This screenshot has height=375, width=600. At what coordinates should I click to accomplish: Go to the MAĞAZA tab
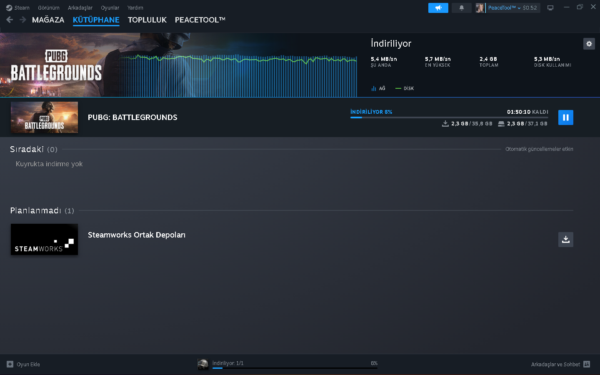coord(48,20)
